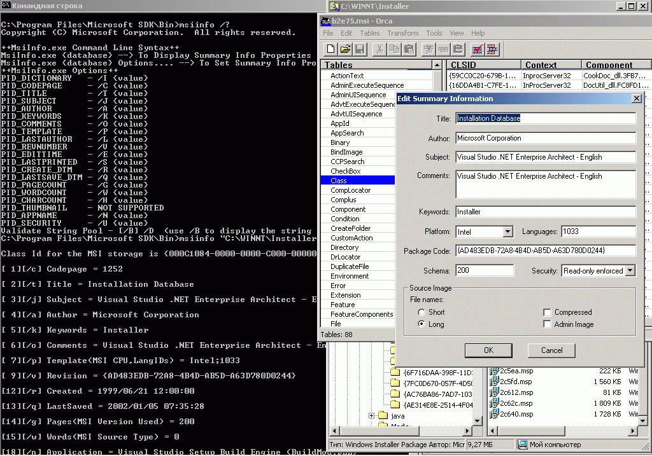Click the Paste Row toolbar icon
The width and height of the screenshot is (652, 456).
tap(458, 50)
